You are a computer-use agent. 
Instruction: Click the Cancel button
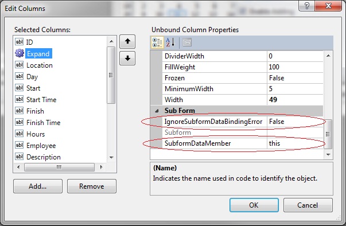tap(308, 205)
